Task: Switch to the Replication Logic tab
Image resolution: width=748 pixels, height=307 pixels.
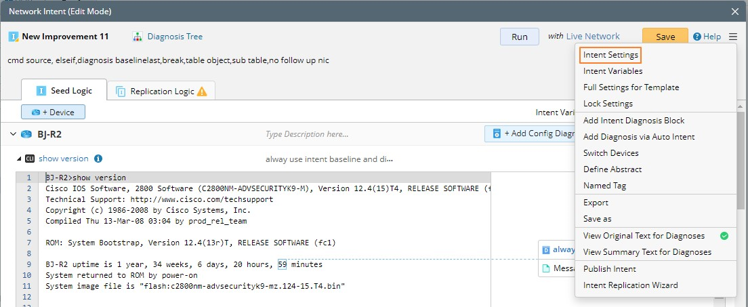Action: click(162, 91)
